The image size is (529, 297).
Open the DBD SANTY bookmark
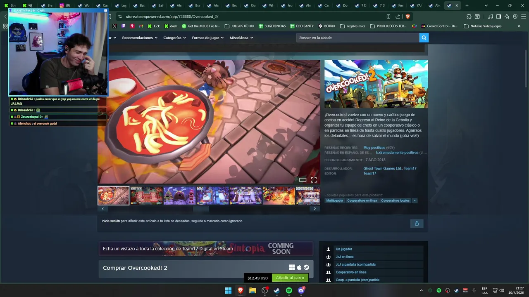click(302, 26)
